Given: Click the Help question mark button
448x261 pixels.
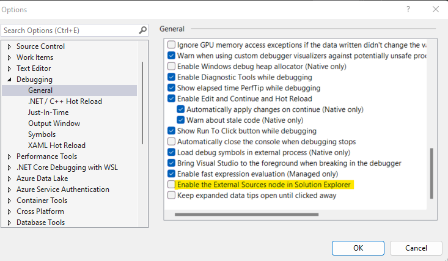Looking at the screenshot, I should point(407,10).
